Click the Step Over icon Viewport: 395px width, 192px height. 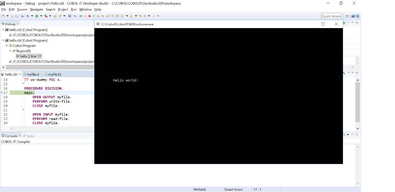[103, 16]
